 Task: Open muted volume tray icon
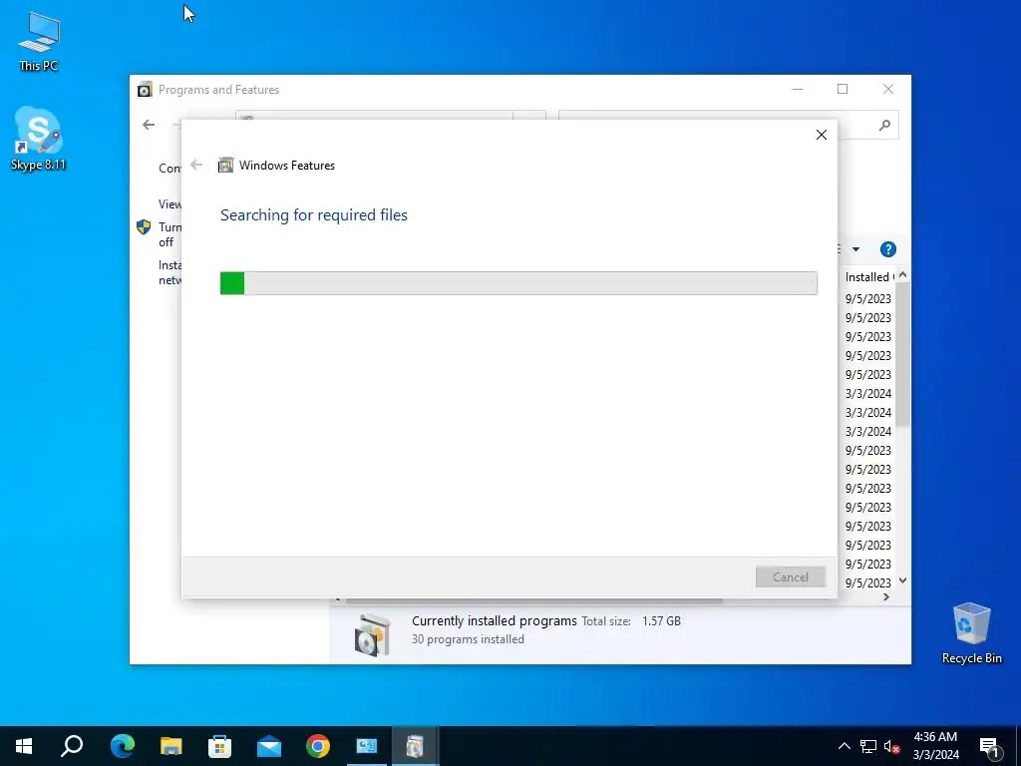pyautogui.click(x=892, y=746)
